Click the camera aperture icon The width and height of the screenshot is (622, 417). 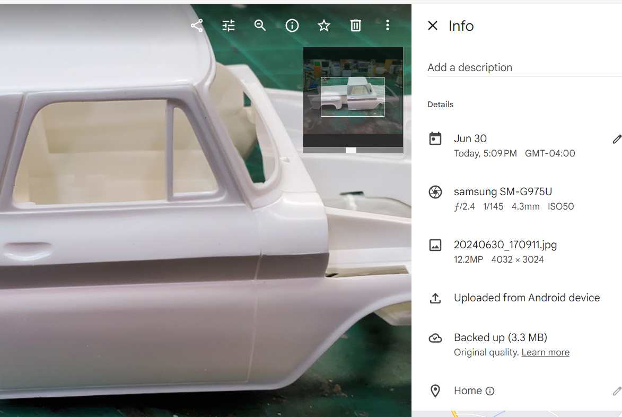[435, 192]
